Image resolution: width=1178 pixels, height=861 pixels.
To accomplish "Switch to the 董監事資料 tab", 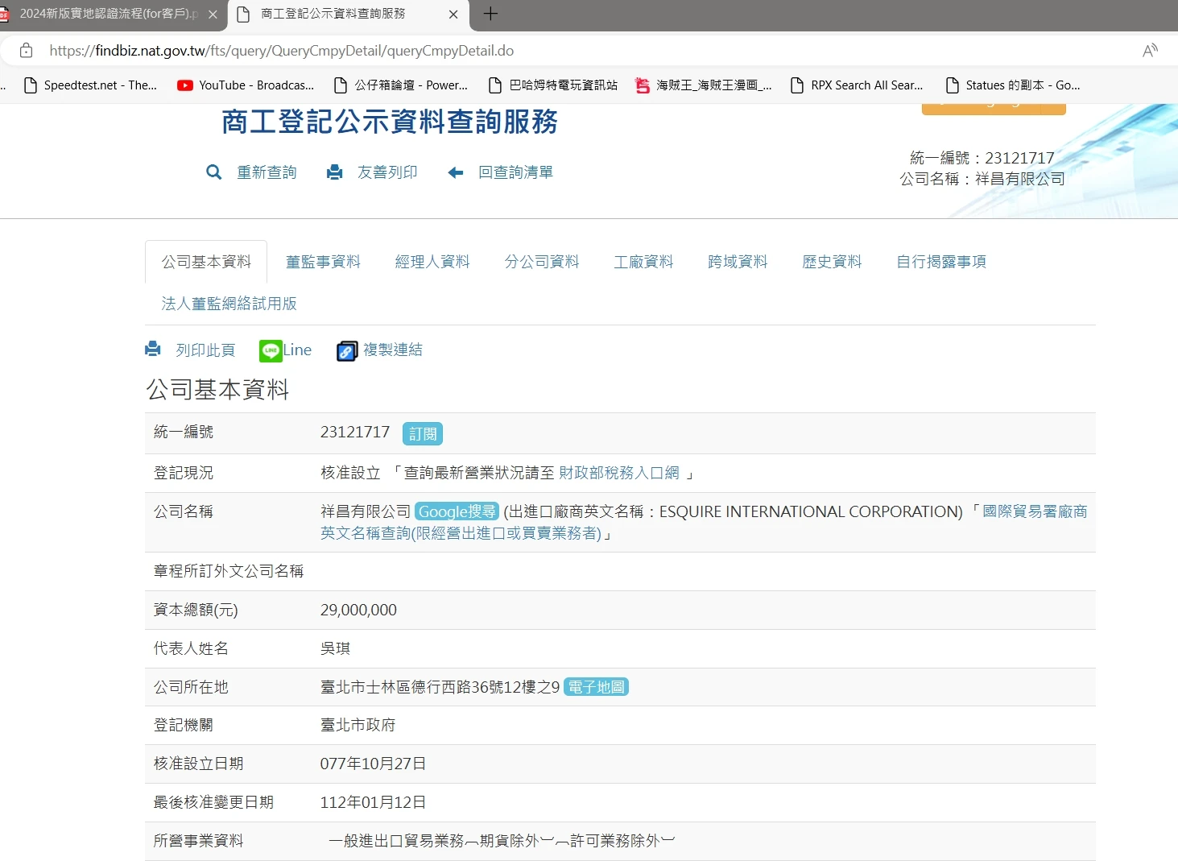I will coord(323,262).
